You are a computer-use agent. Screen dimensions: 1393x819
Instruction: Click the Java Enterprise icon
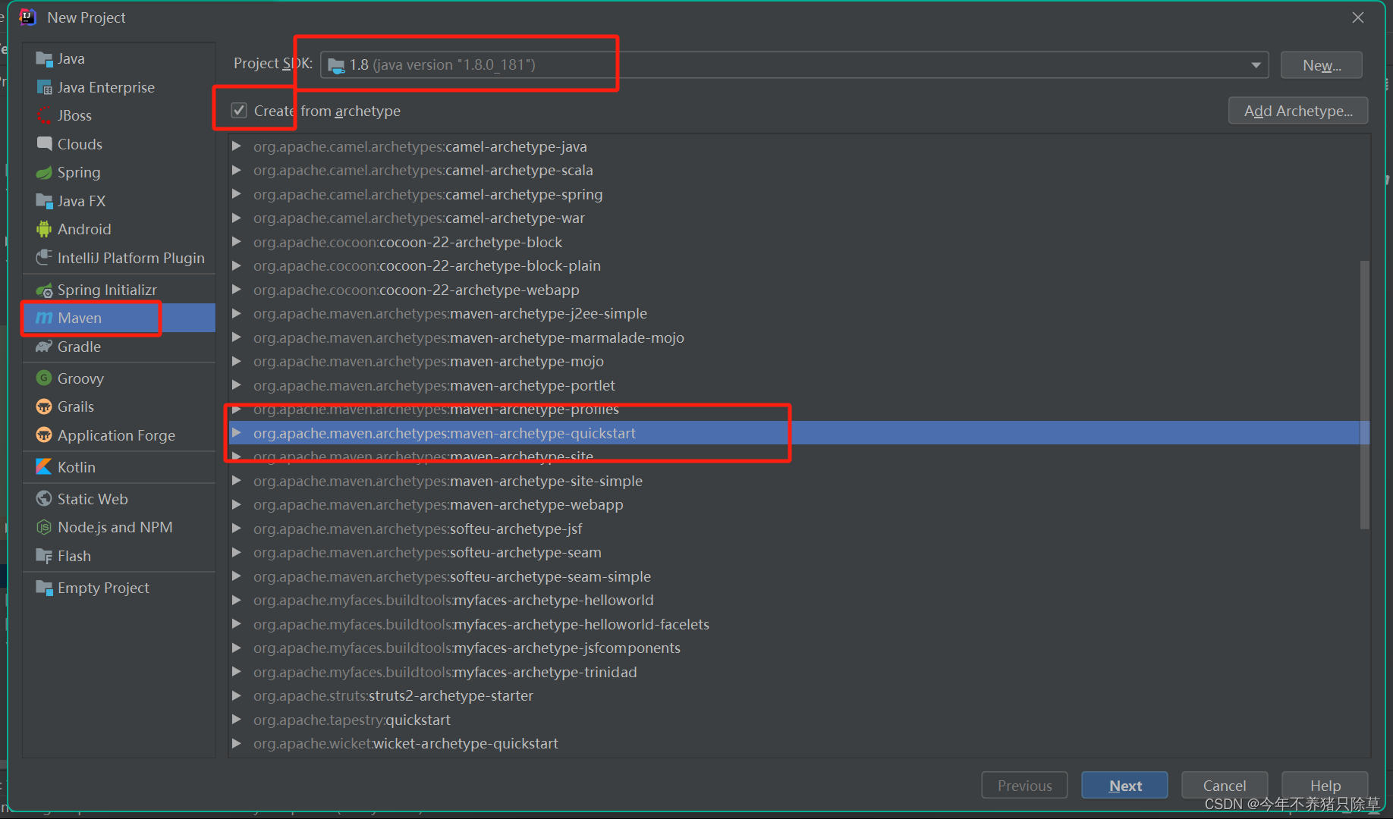click(44, 87)
